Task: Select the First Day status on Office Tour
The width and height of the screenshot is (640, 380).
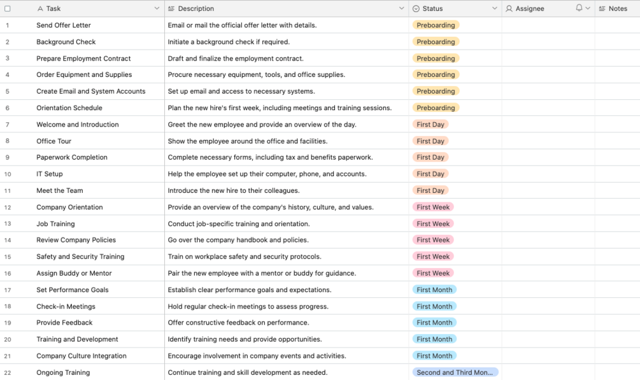Action: coord(430,141)
